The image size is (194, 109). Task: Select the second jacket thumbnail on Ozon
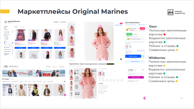click(x=71, y=41)
